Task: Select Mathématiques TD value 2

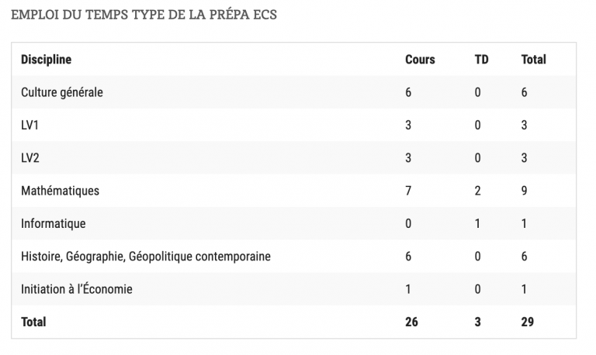Action: pyautogui.click(x=477, y=191)
